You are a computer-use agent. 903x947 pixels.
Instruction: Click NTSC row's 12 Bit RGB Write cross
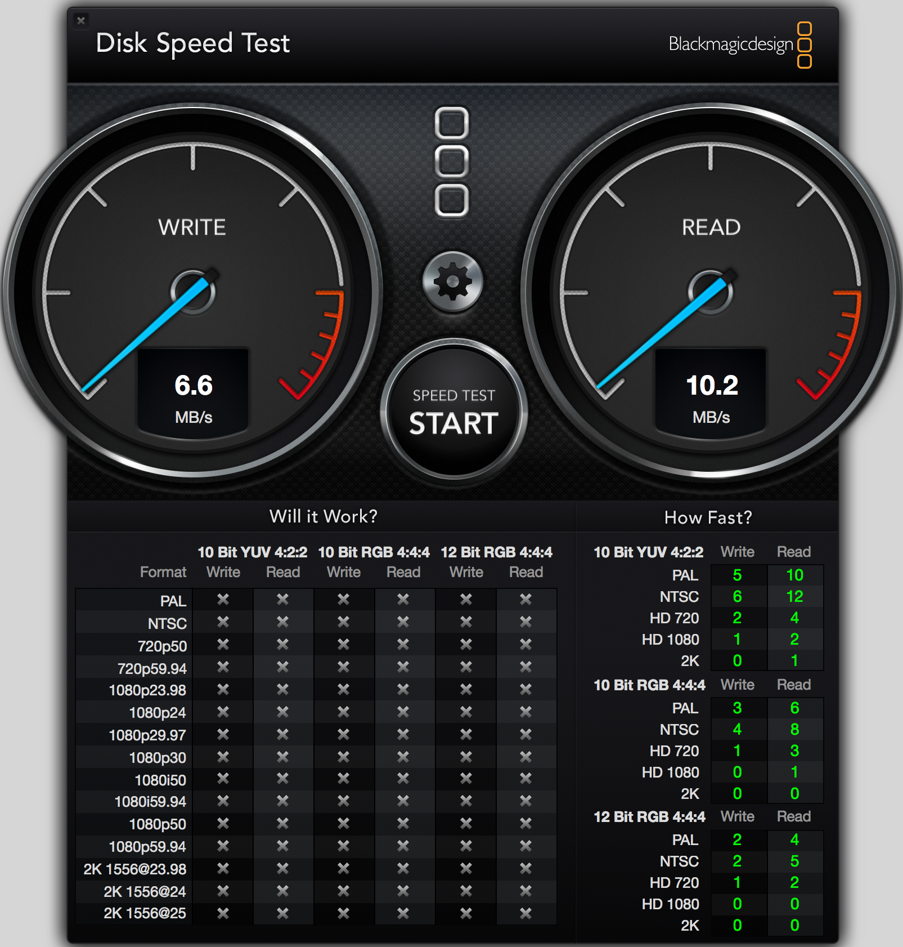466,622
